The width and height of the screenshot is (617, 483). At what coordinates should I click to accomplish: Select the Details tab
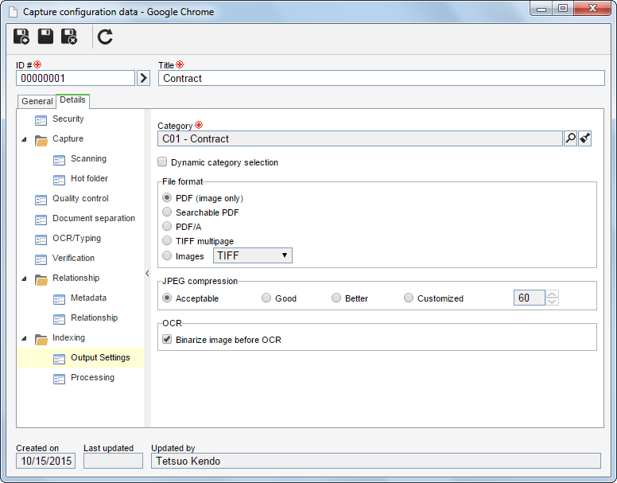73,100
